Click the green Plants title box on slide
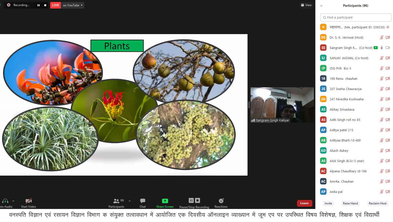 pyautogui.click(x=117, y=46)
